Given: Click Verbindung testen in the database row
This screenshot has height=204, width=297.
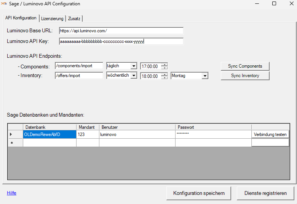Looking at the screenshot, I should [270, 134].
